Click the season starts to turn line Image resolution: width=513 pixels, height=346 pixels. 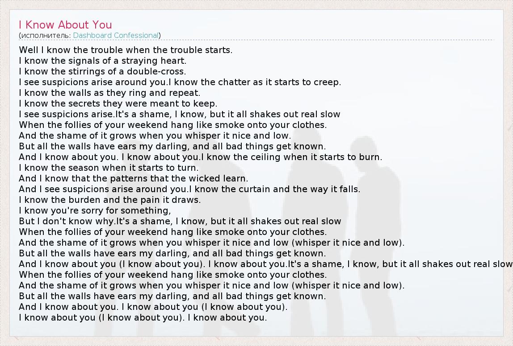pos(109,168)
